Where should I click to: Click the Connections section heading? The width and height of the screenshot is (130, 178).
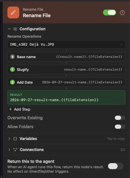32,150
